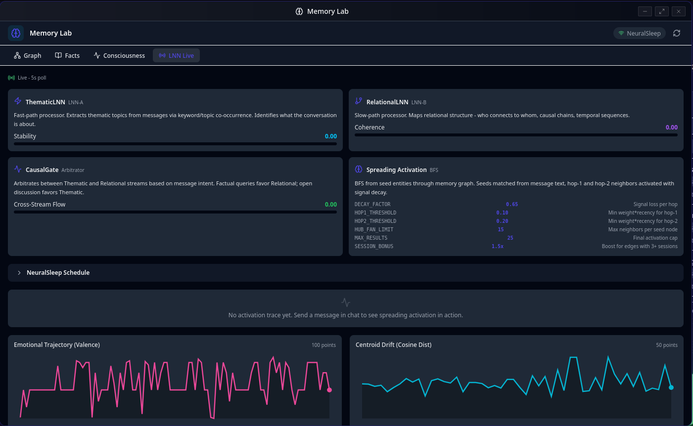Open the Consciousness tab
Viewport: 693px width, 426px height.
(x=119, y=55)
